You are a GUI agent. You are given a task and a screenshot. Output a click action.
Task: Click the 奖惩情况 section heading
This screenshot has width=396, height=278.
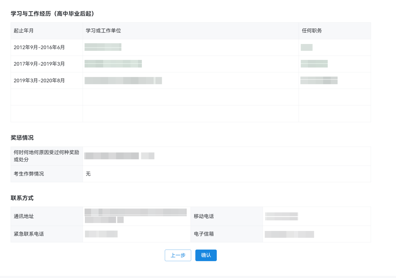[22, 138]
